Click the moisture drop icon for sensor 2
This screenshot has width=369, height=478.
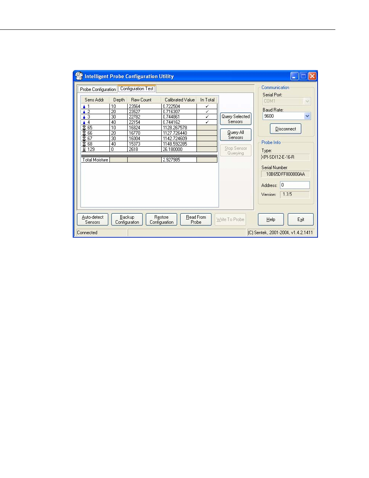[x=84, y=112]
